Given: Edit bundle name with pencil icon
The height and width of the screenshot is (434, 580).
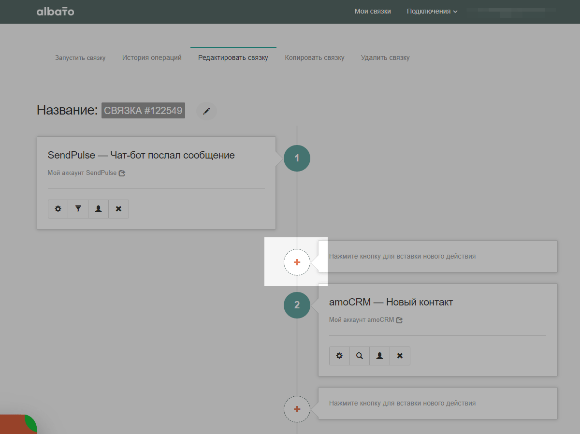Looking at the screenshot, I should pyautogui.click(x=206, y=111).
